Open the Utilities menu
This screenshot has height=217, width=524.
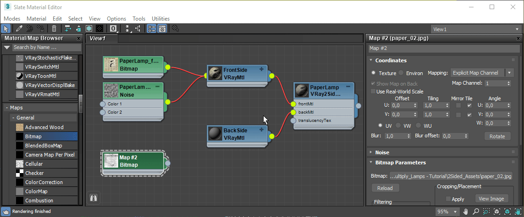click(160, 19)
